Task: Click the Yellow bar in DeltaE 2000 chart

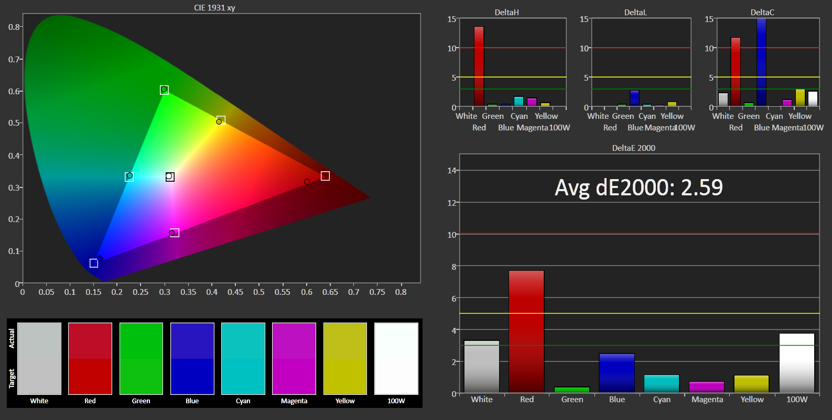Action: tap(752, 384)
